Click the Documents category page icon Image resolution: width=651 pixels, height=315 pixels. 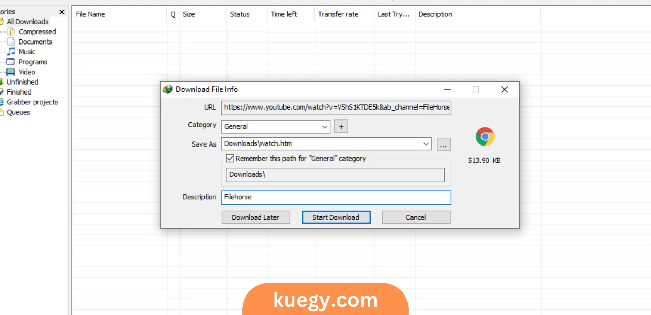click(x=11, y=42)
